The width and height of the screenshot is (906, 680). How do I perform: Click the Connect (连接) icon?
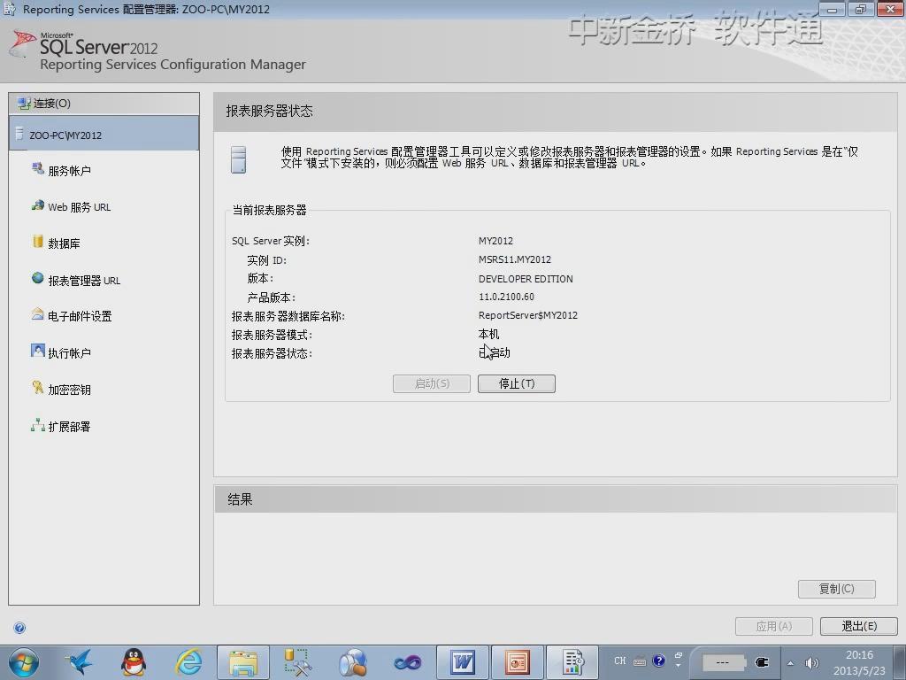pyautogui.click(x=24, y=103)
